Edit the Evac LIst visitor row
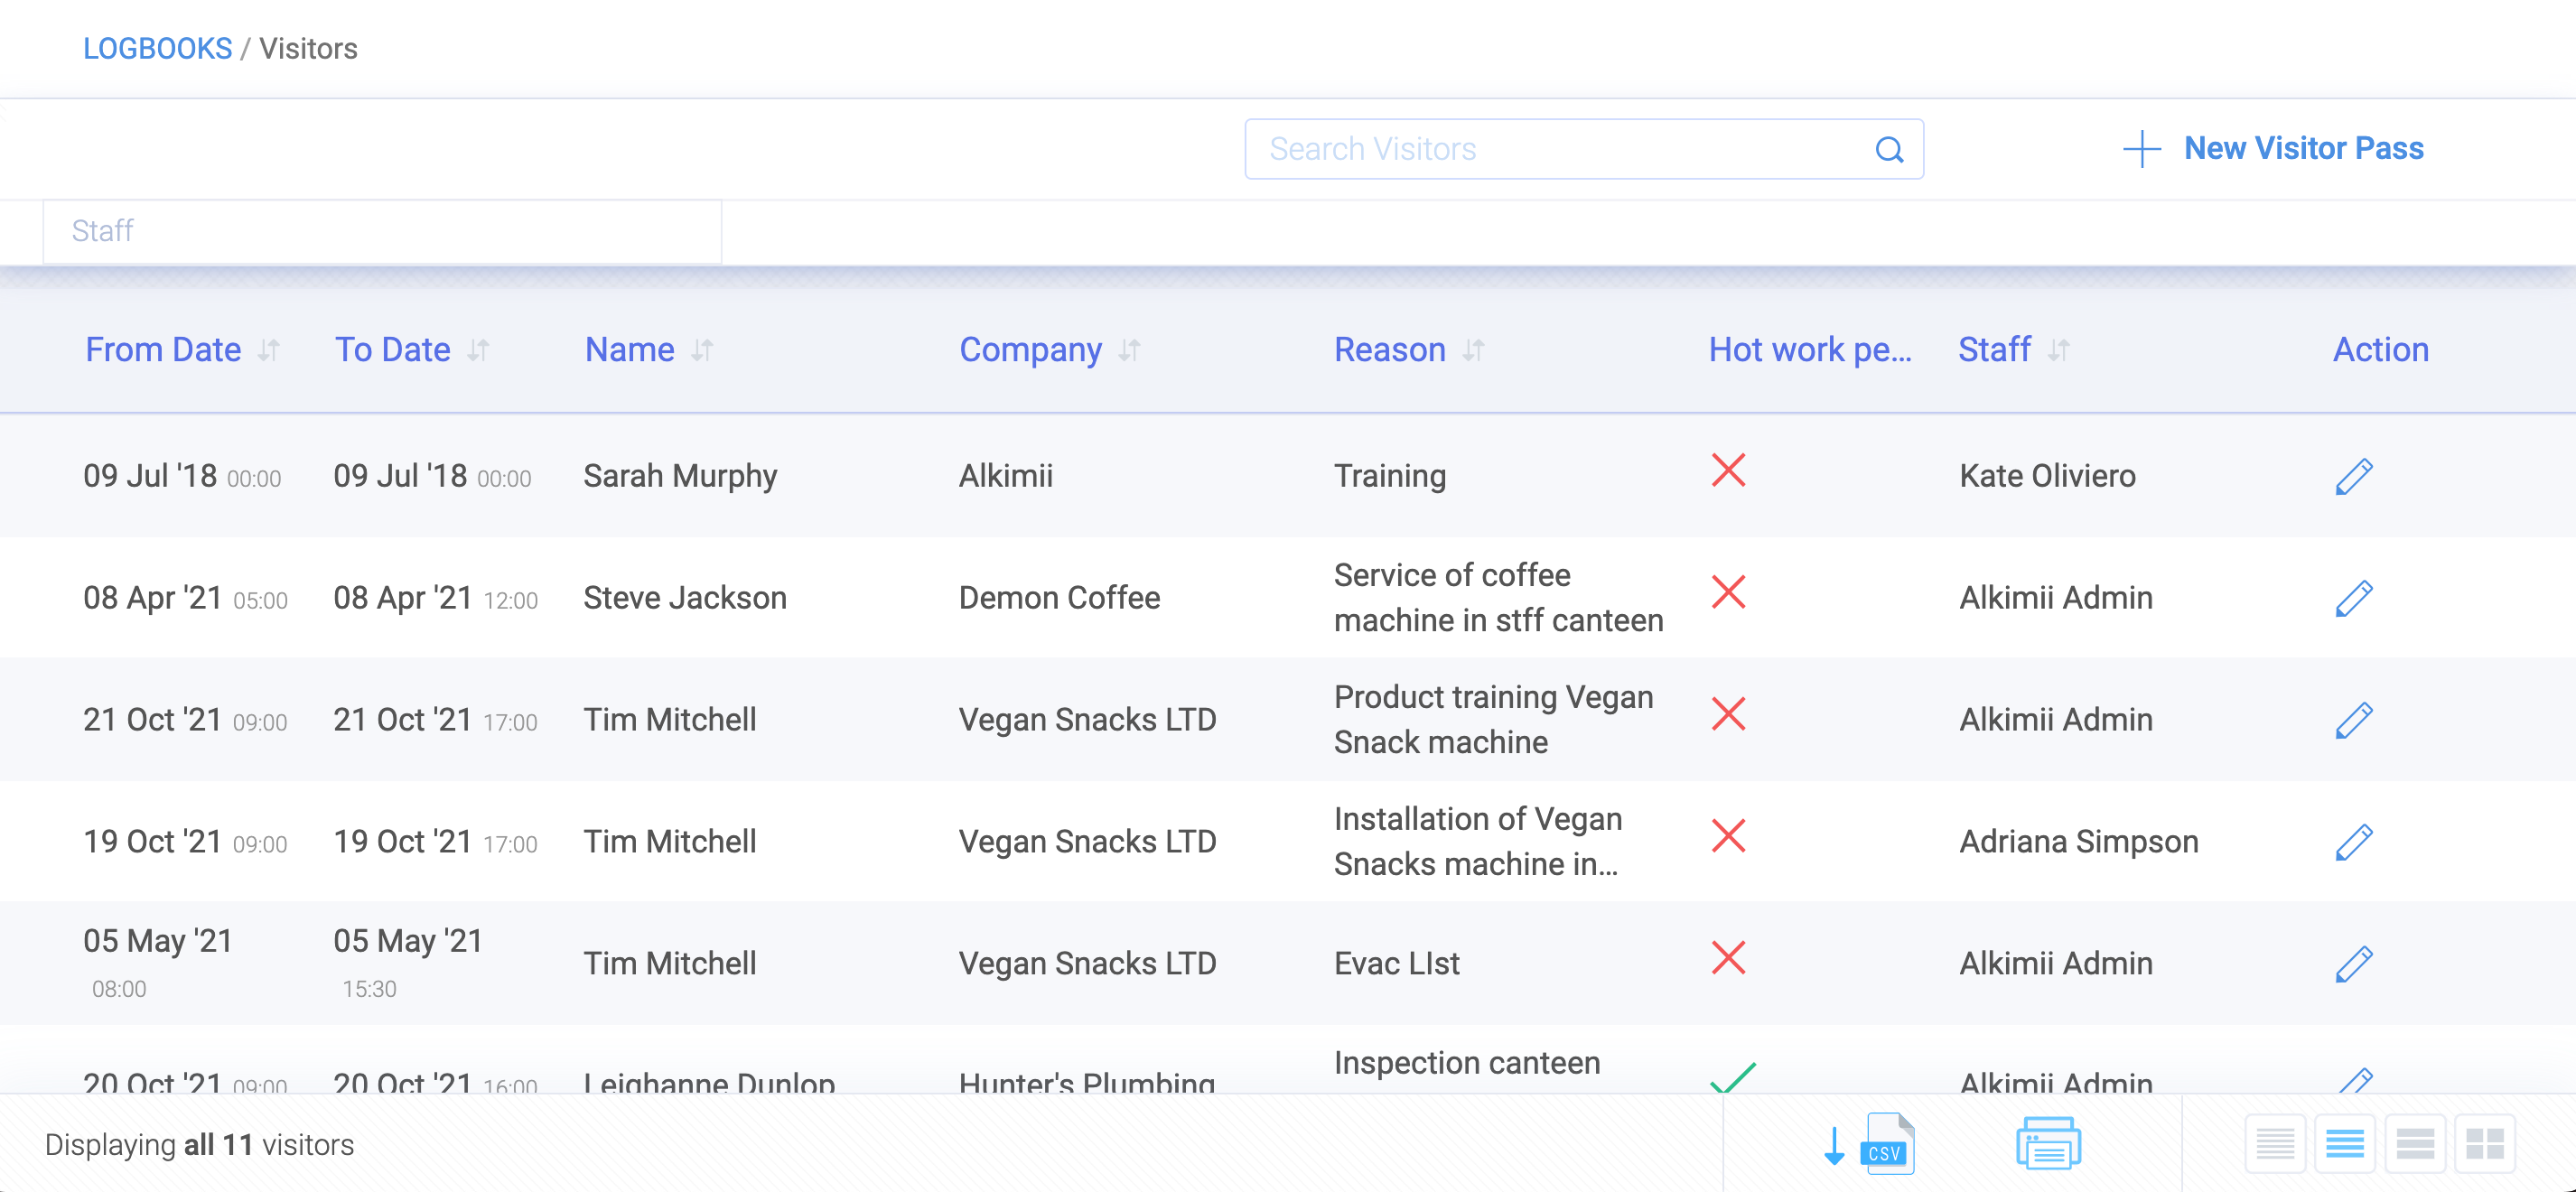The height and width of the screenshot is (1192, 2576). tap(2353, 964)
